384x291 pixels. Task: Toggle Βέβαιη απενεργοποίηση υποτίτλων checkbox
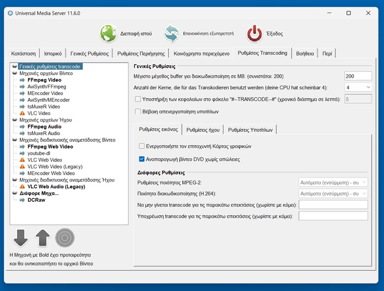point(138,111)
